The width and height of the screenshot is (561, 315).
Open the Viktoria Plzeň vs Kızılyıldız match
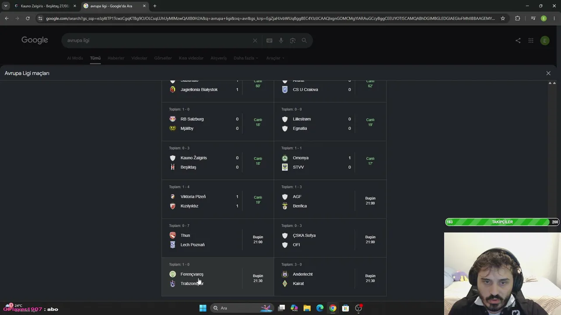(218, 199)
